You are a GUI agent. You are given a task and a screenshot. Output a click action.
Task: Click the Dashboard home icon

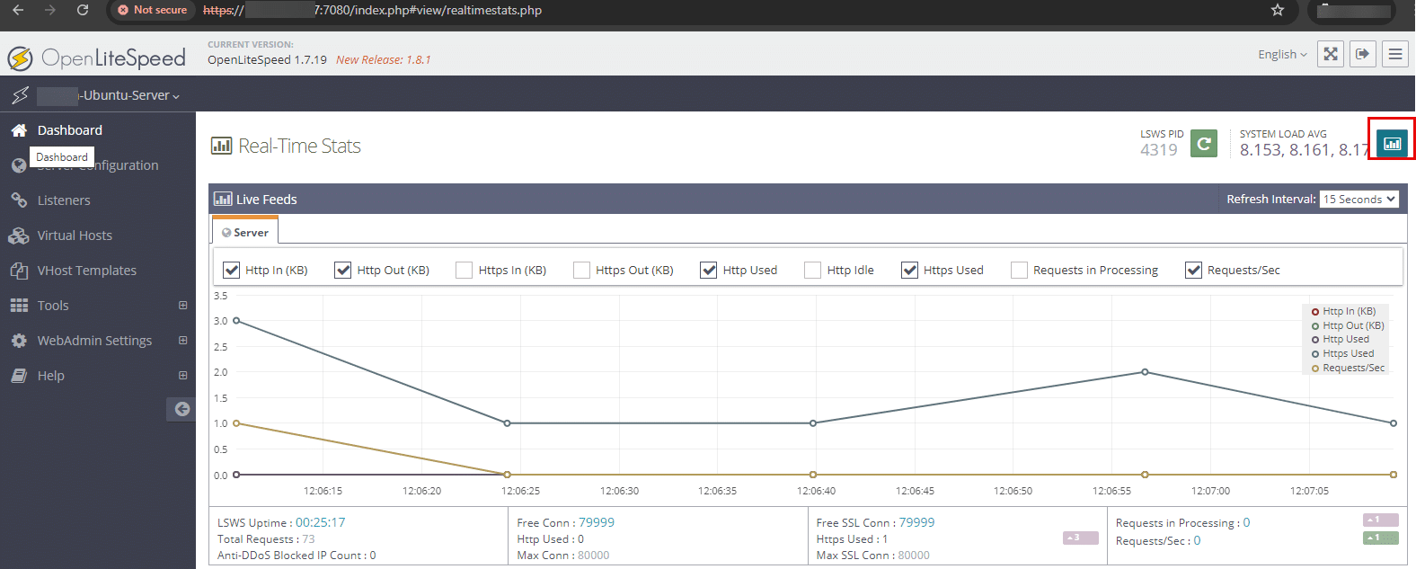[x=19, y=130]
